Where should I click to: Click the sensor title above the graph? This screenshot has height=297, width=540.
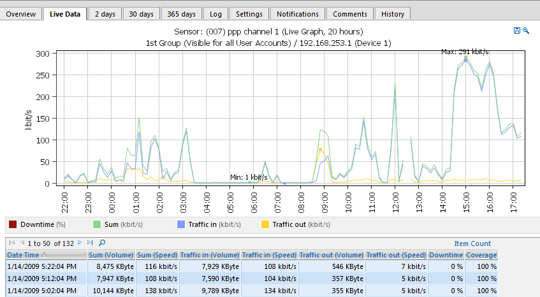point(268,32)
